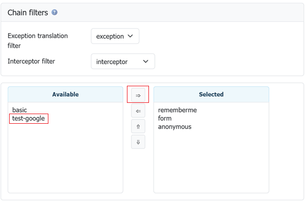Click the move down arrow button
The image size is (306, 202).
138,142
